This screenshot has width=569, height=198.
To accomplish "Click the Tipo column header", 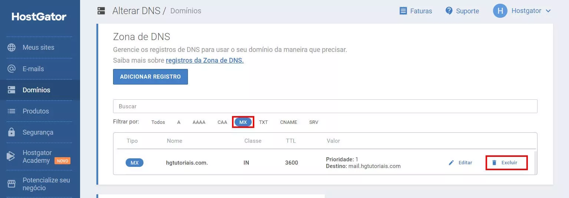I will tap(132, 141).
